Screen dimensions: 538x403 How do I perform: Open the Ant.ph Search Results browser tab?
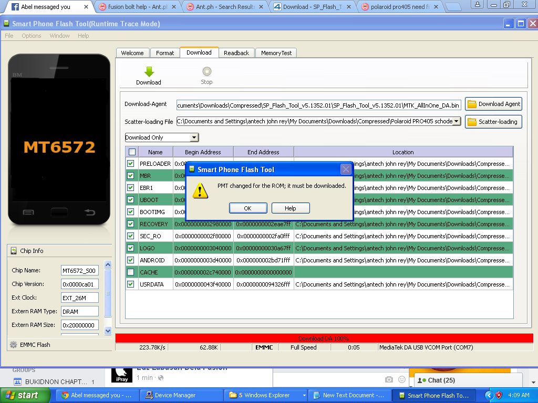click(x=225, y=7)
